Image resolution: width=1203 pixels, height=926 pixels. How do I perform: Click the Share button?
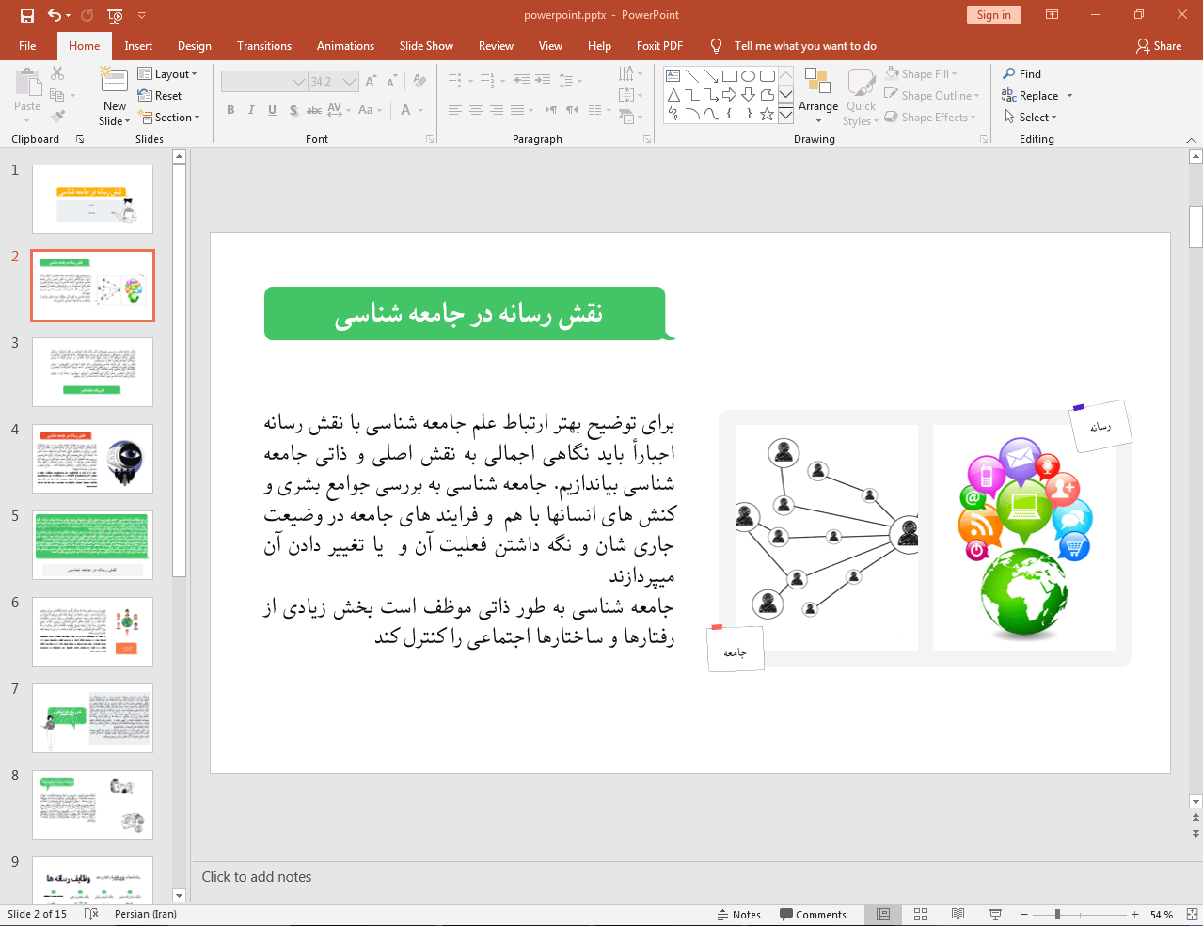coord(1158,46)
